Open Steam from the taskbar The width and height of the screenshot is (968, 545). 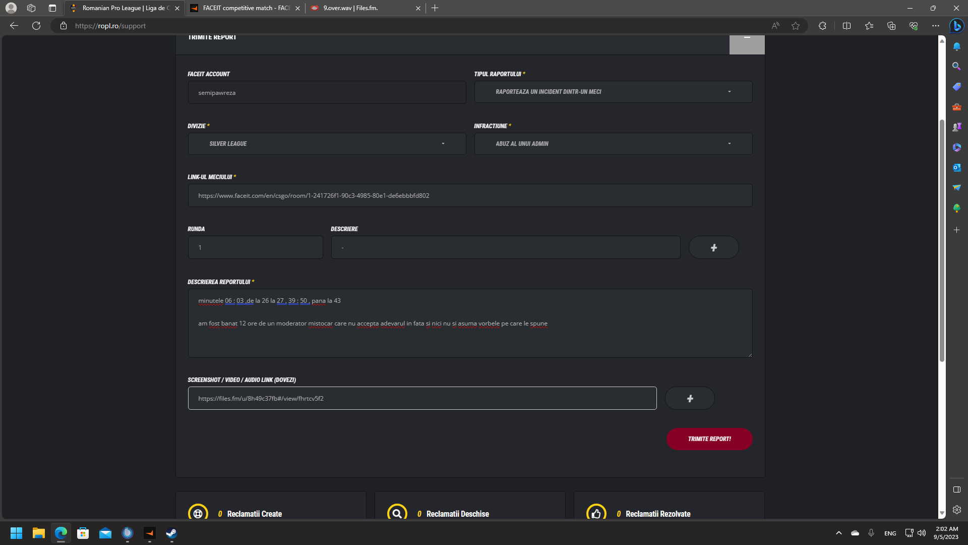coord(171,533)
